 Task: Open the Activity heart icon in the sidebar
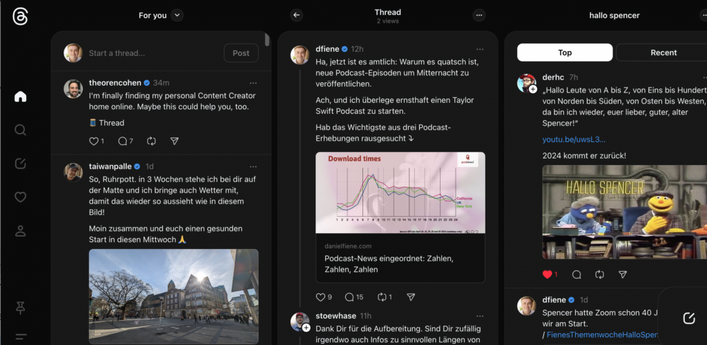20,197
